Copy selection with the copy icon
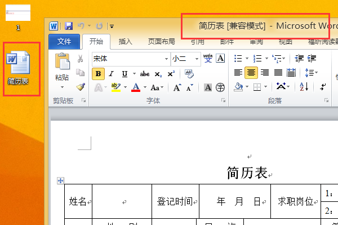 (x=80, y=73)
